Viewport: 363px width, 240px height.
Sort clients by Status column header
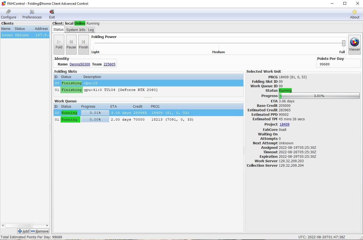[24, 29]
